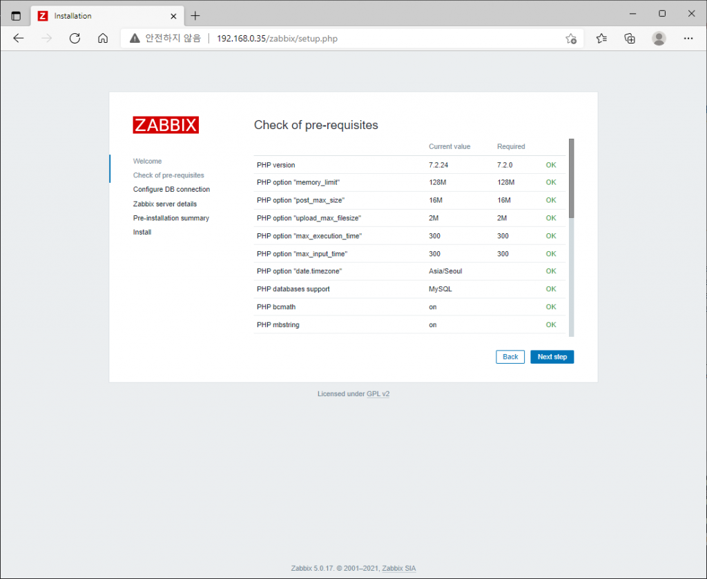Click the Back button
707x579 pixels.
tap(510, 357)
